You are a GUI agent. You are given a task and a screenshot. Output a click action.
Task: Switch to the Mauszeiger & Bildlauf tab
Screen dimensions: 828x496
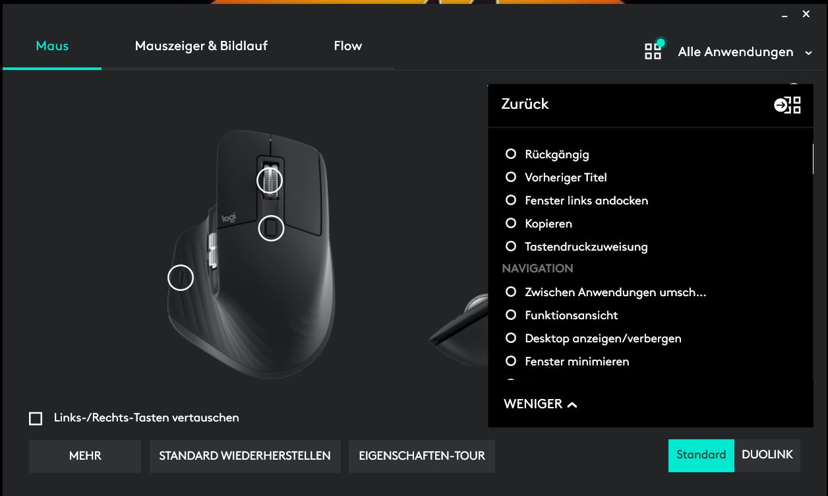click(x=201, y=46)
